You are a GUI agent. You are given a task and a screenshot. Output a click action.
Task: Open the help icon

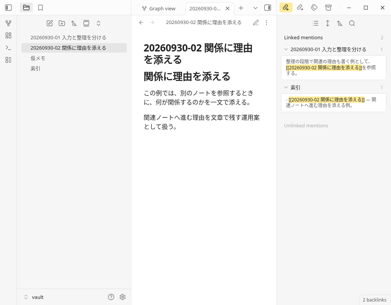(x=111, y=297)
